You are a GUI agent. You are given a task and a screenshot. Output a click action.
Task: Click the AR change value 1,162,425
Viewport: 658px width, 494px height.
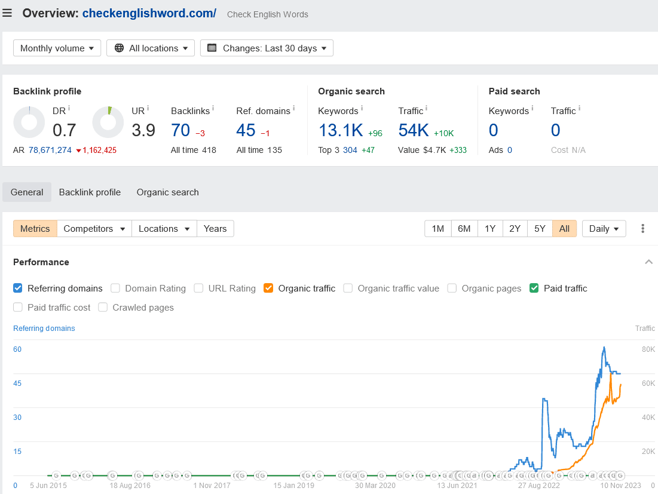click(x=99, y=150)
